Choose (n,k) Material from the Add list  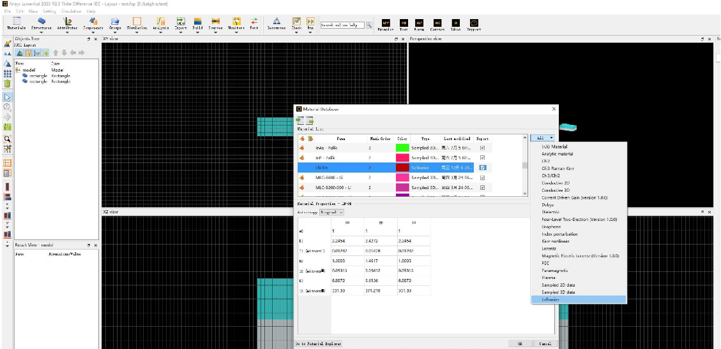579,146
